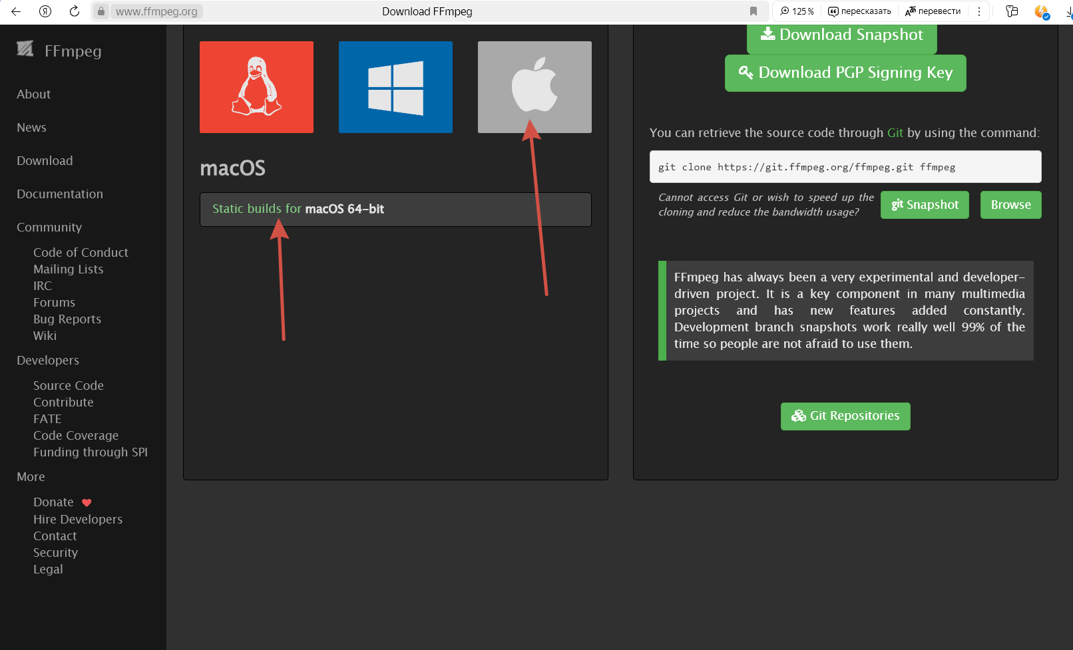Screen dimensions: 1073x650
Task: Click the перевести translate button
Action: tap(933, 11)
